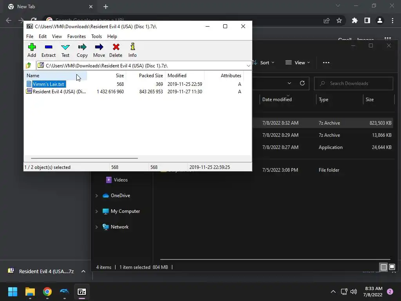
Task: Open Chrome Extensions puzzle icon
Action: tap(355, 20)
